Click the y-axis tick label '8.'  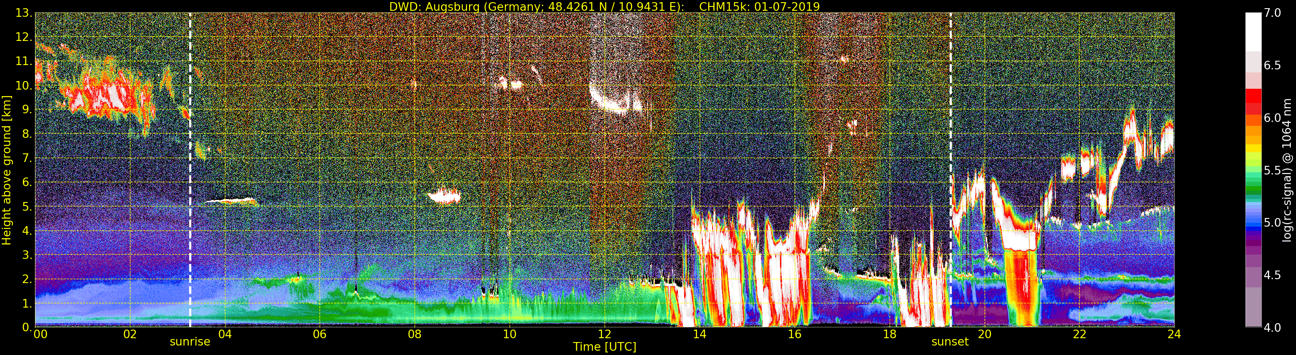tap(27, 134)
